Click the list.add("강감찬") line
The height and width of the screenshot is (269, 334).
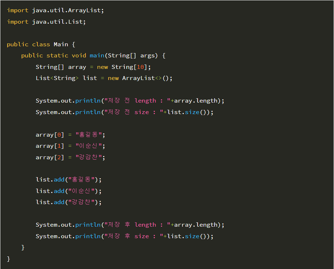click(x=68, y=202)
